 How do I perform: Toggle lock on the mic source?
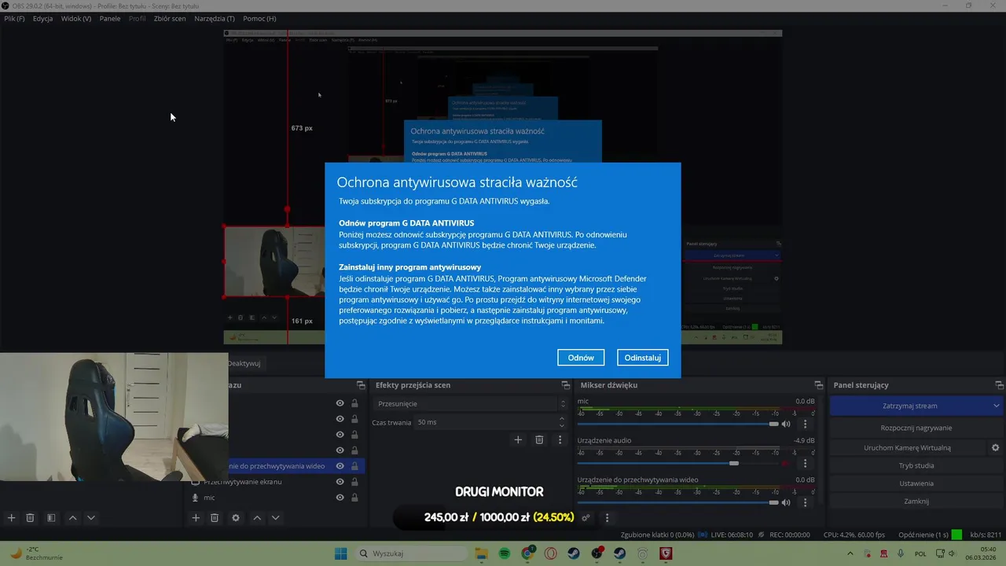[354, 498]
